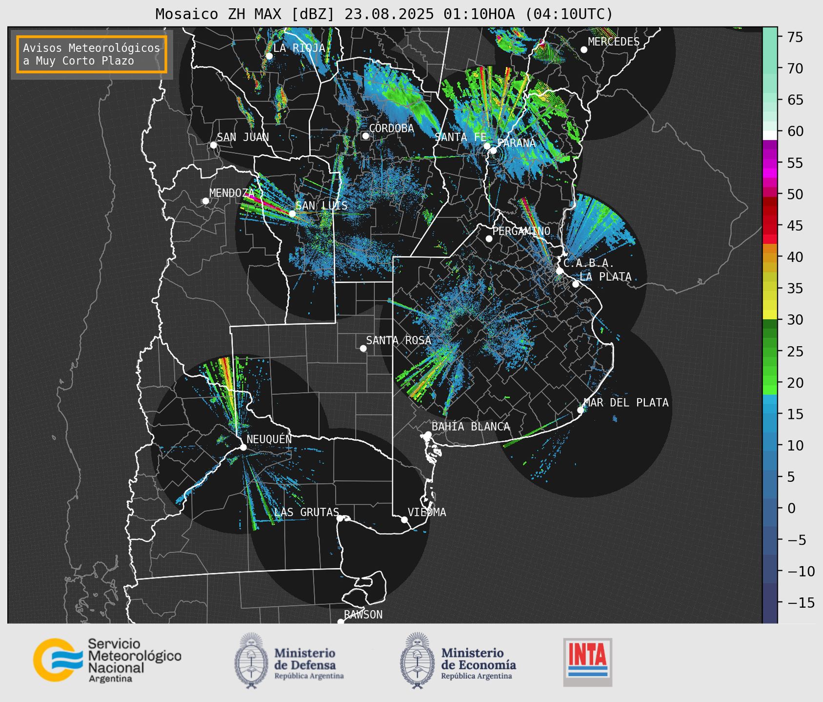
Task: Click the 75 label on the scale
Action: (x=795, y=37)
